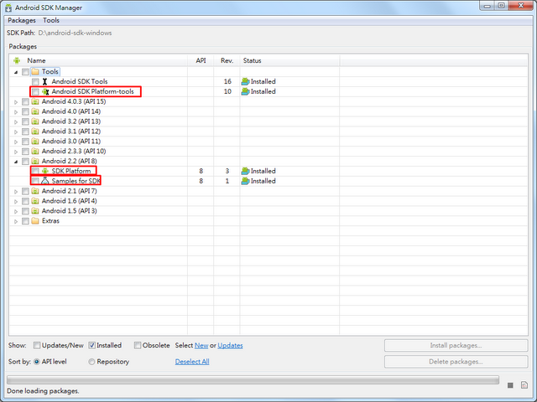Click the Android 1.6 (API 4) folder icon
Image resolution: width=537 pixels, height=402 pixels.
click(35, 201)
